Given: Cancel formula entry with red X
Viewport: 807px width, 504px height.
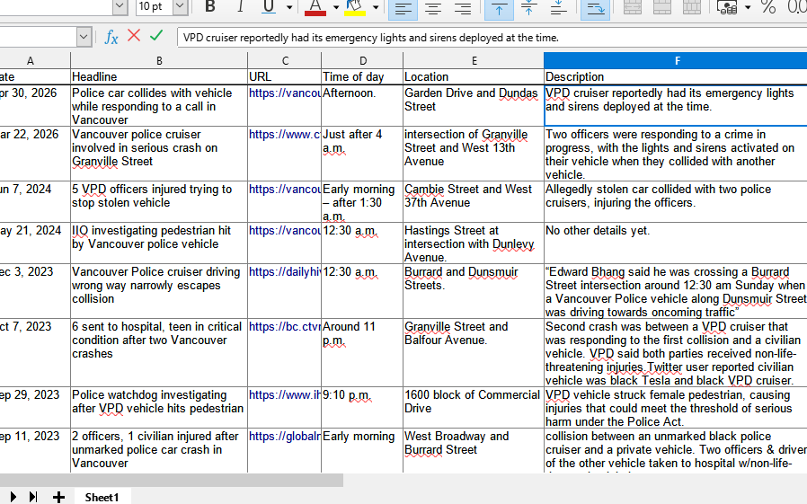Looking at the screenshot, I should tap(134, 35).
